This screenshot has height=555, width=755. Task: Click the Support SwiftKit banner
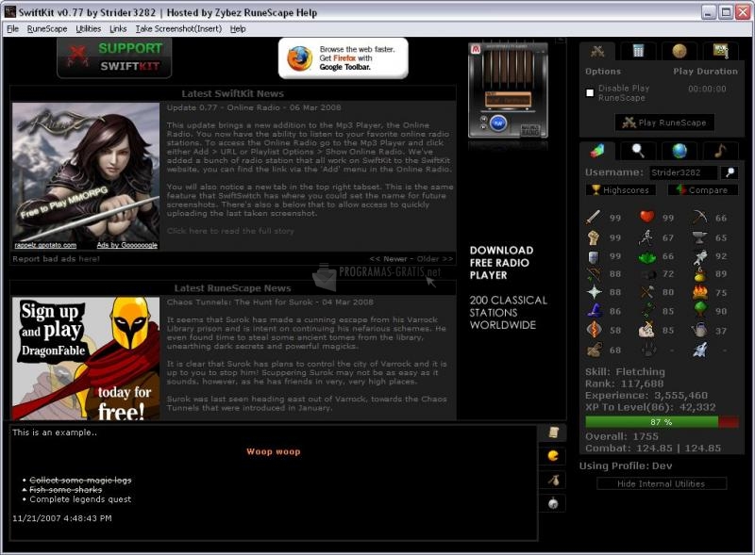(114, 57)
